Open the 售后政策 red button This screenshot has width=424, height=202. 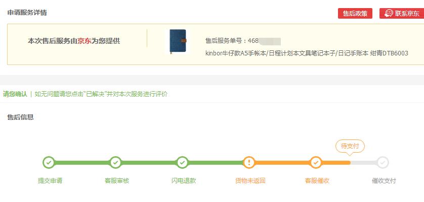pos(355,14)
